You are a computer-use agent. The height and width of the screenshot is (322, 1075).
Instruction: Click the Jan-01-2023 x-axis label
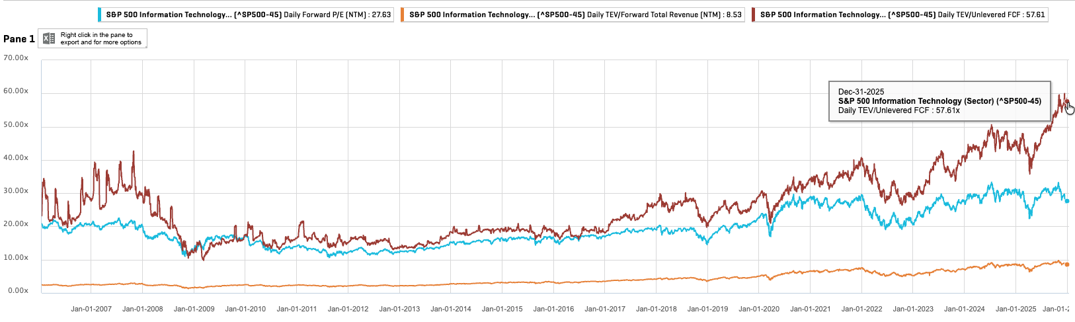(x=913, y=309)
